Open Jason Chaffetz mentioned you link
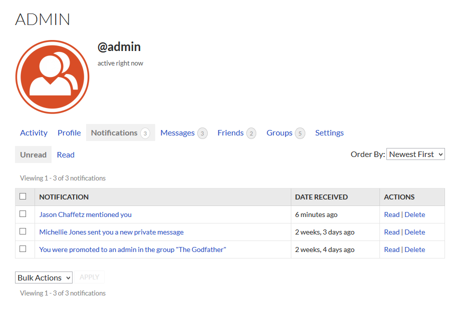This screenshot has width=458, height=311. pyautogui.click(x=85, y=214)
